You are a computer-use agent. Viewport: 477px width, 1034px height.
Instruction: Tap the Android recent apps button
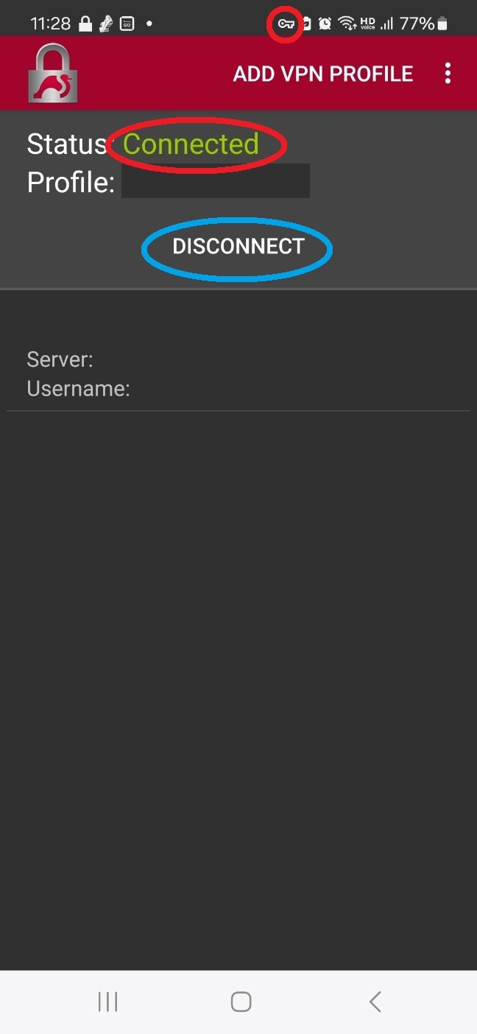(108, 1002)
